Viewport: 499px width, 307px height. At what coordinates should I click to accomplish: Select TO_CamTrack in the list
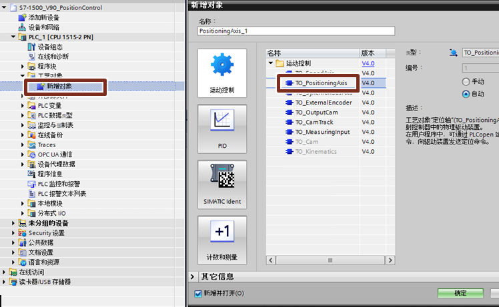pyautogui.click(x=314, y=123)
